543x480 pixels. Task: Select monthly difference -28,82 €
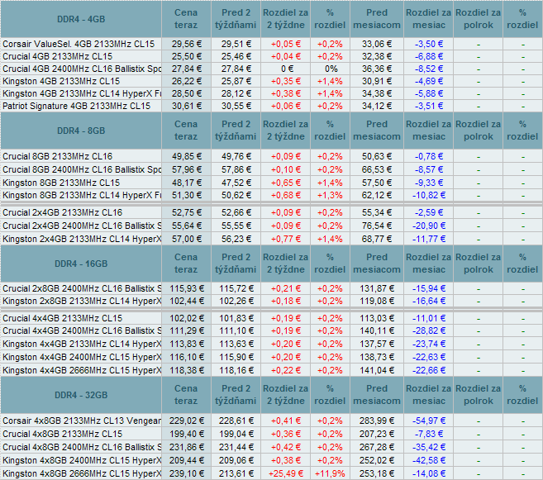429,330
